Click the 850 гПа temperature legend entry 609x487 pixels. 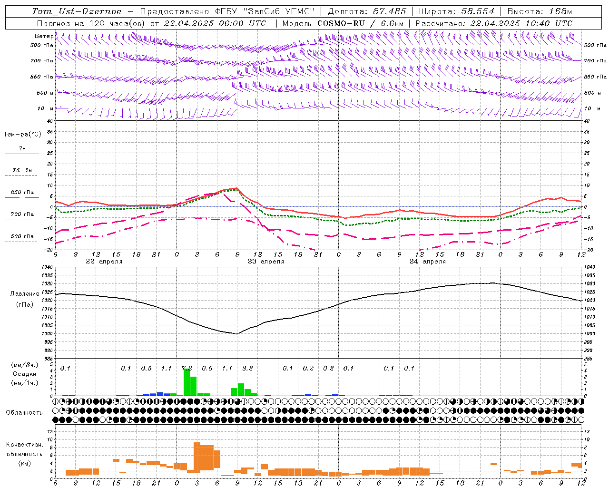click(x=22, y=193)
